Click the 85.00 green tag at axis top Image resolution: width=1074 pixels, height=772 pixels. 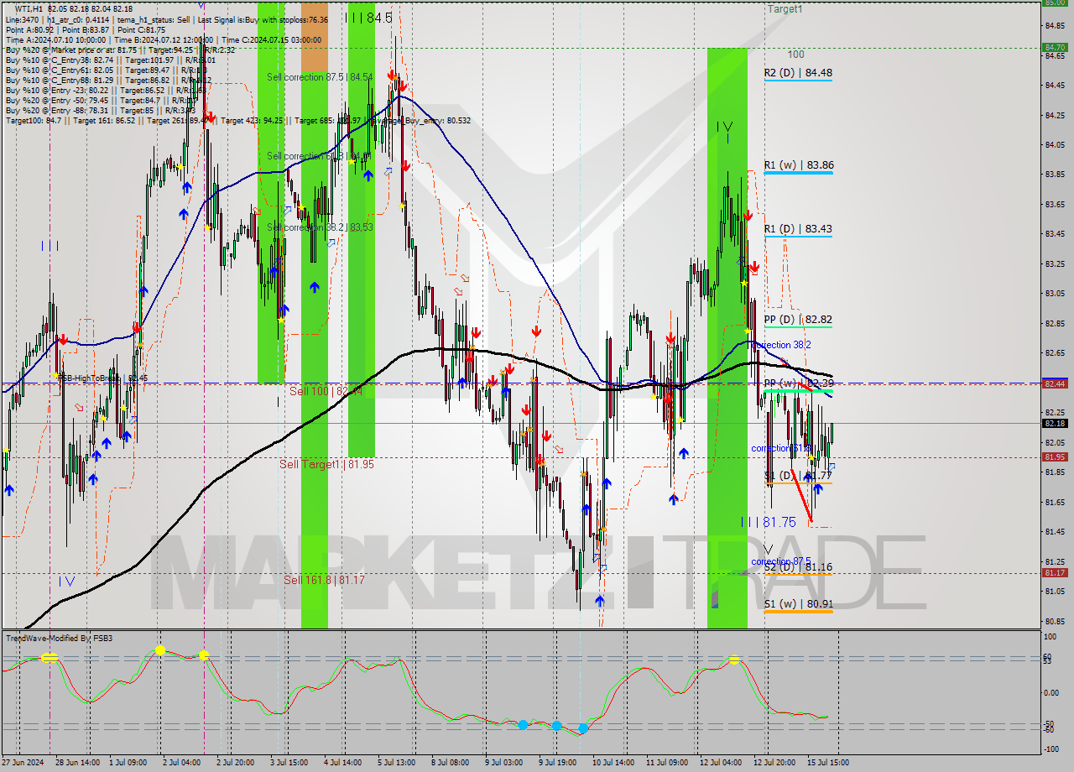tap(1055, 3)
